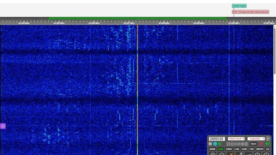This screenshot has width=276, height=155.
Task: Select NBFM demodulation mode
Action: pos(260,149)
